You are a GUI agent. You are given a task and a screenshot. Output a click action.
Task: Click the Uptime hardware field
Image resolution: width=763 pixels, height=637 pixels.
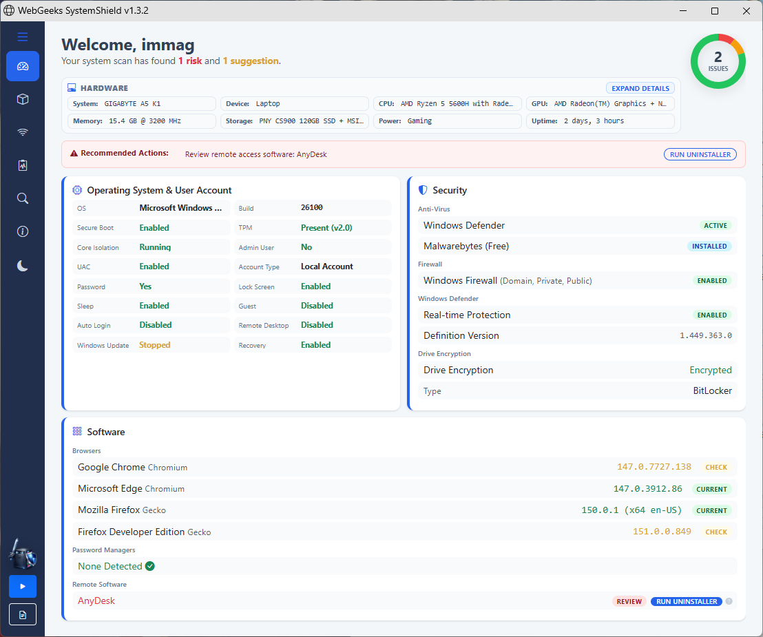600,121
